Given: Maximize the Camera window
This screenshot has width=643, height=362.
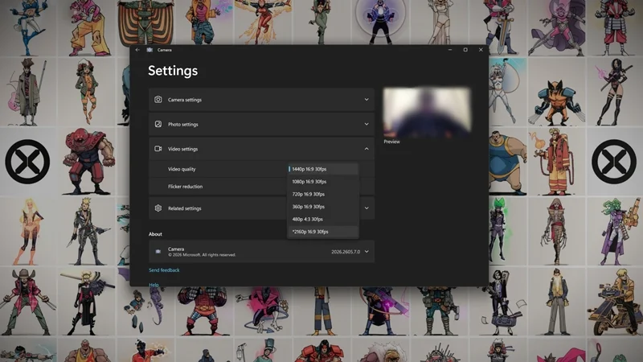Looking at the screenshot, I should click(x=465, y=50).
